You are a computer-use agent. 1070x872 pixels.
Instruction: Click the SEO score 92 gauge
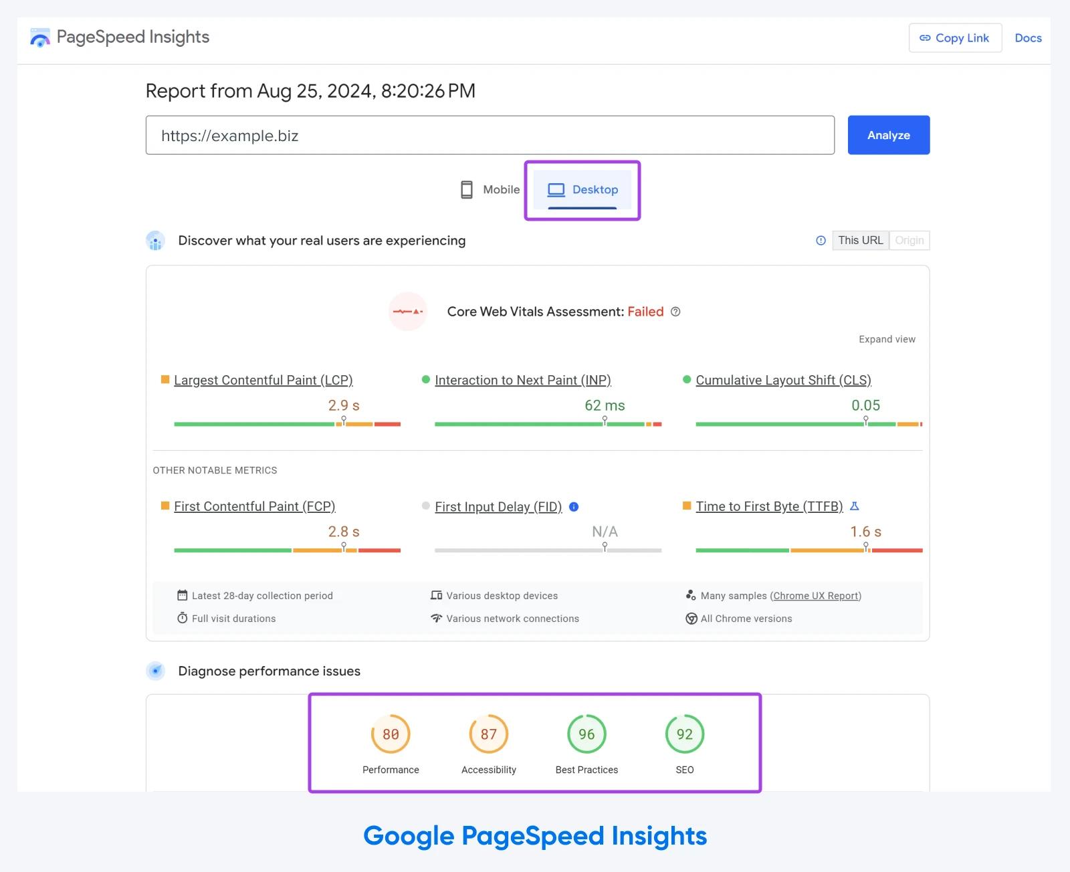[685, 734]
